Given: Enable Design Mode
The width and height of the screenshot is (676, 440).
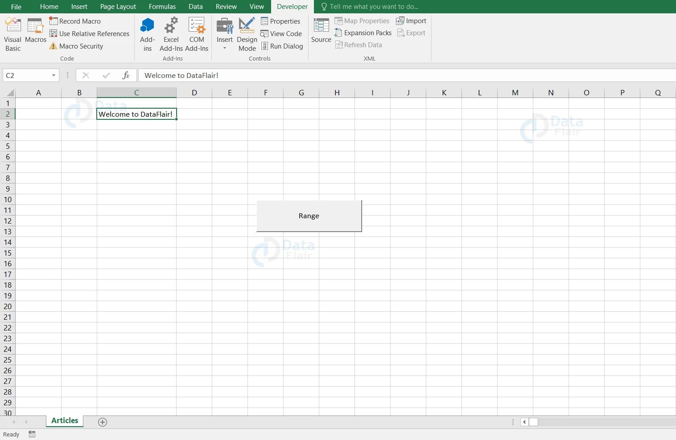Looking at the screenshot, I should [x=247, y=33].
